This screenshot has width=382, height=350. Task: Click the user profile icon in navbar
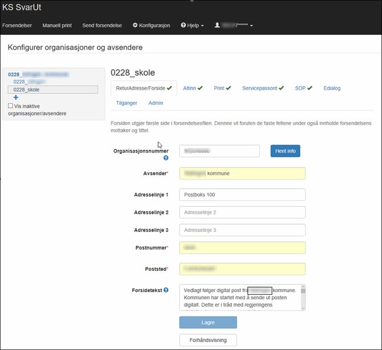pyautogui.click(x=217, y=26)
